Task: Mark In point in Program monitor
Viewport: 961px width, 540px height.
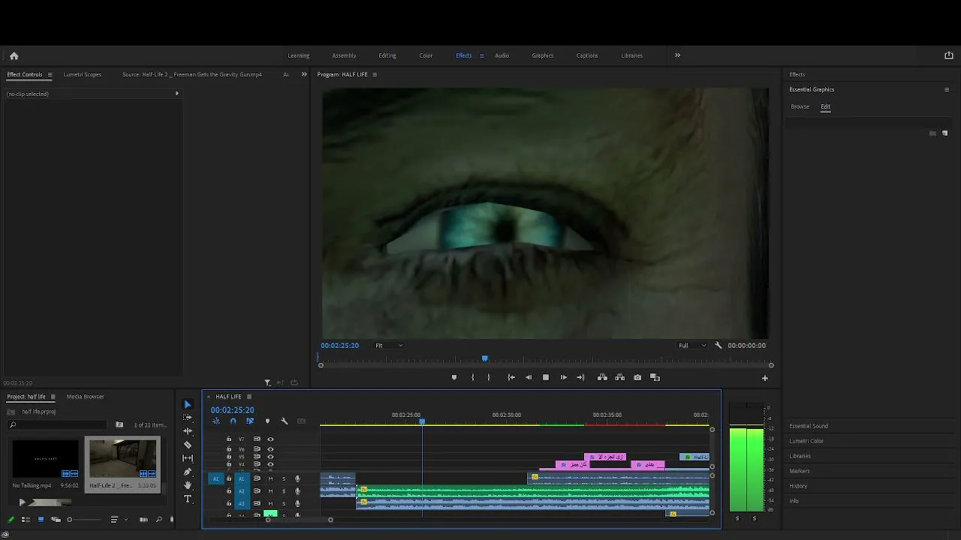Action: pyautogui.click(x=472, y=377)
